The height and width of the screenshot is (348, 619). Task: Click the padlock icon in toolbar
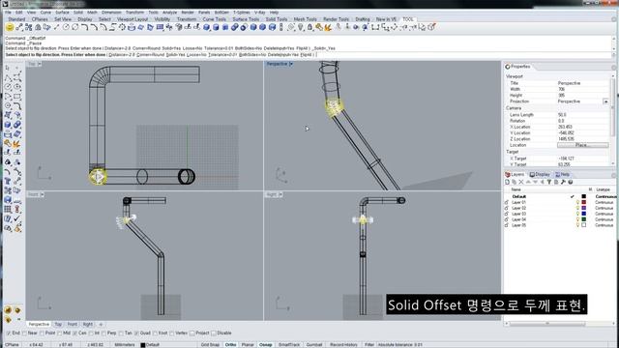click(310, 27)
